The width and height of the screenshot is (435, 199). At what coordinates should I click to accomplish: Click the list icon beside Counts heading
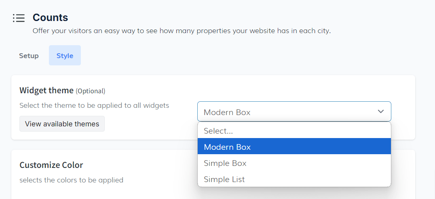pyautogui.click(x=19, y=18)
